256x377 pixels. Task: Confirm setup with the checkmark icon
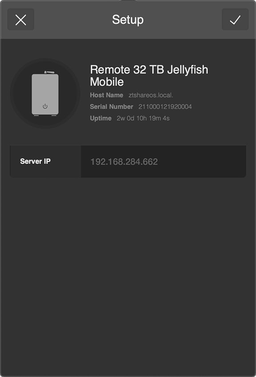tap(235, 20)
